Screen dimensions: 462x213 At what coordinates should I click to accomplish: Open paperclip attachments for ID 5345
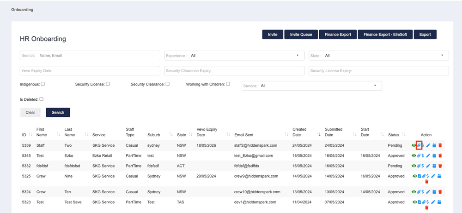419,155
